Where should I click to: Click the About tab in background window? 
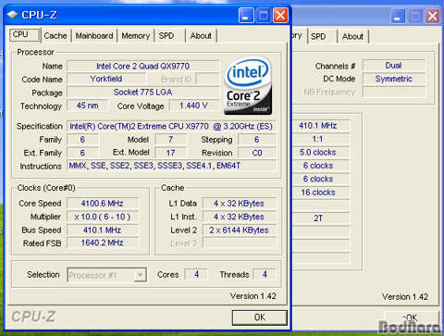coord(353,36)
